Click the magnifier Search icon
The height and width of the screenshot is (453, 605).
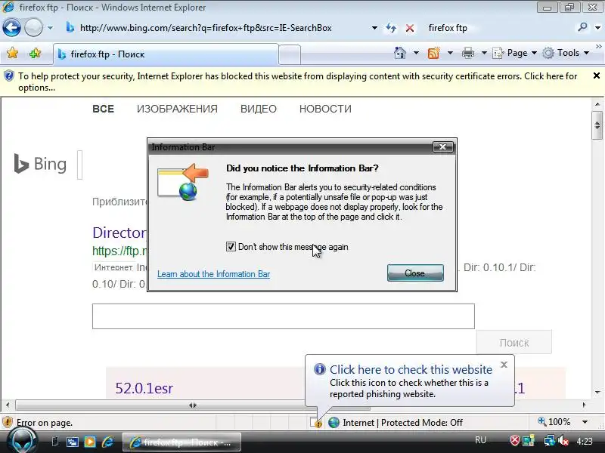pos(582,27)
